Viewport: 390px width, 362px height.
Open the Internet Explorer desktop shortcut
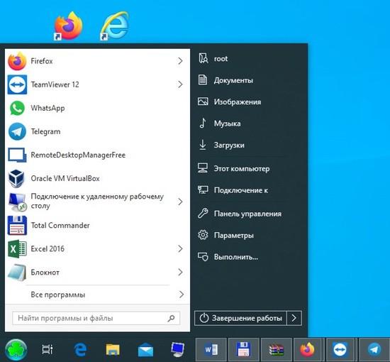coord(114,26)
